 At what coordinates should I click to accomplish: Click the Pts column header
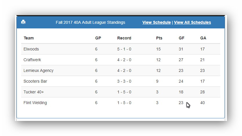point(159,38)
